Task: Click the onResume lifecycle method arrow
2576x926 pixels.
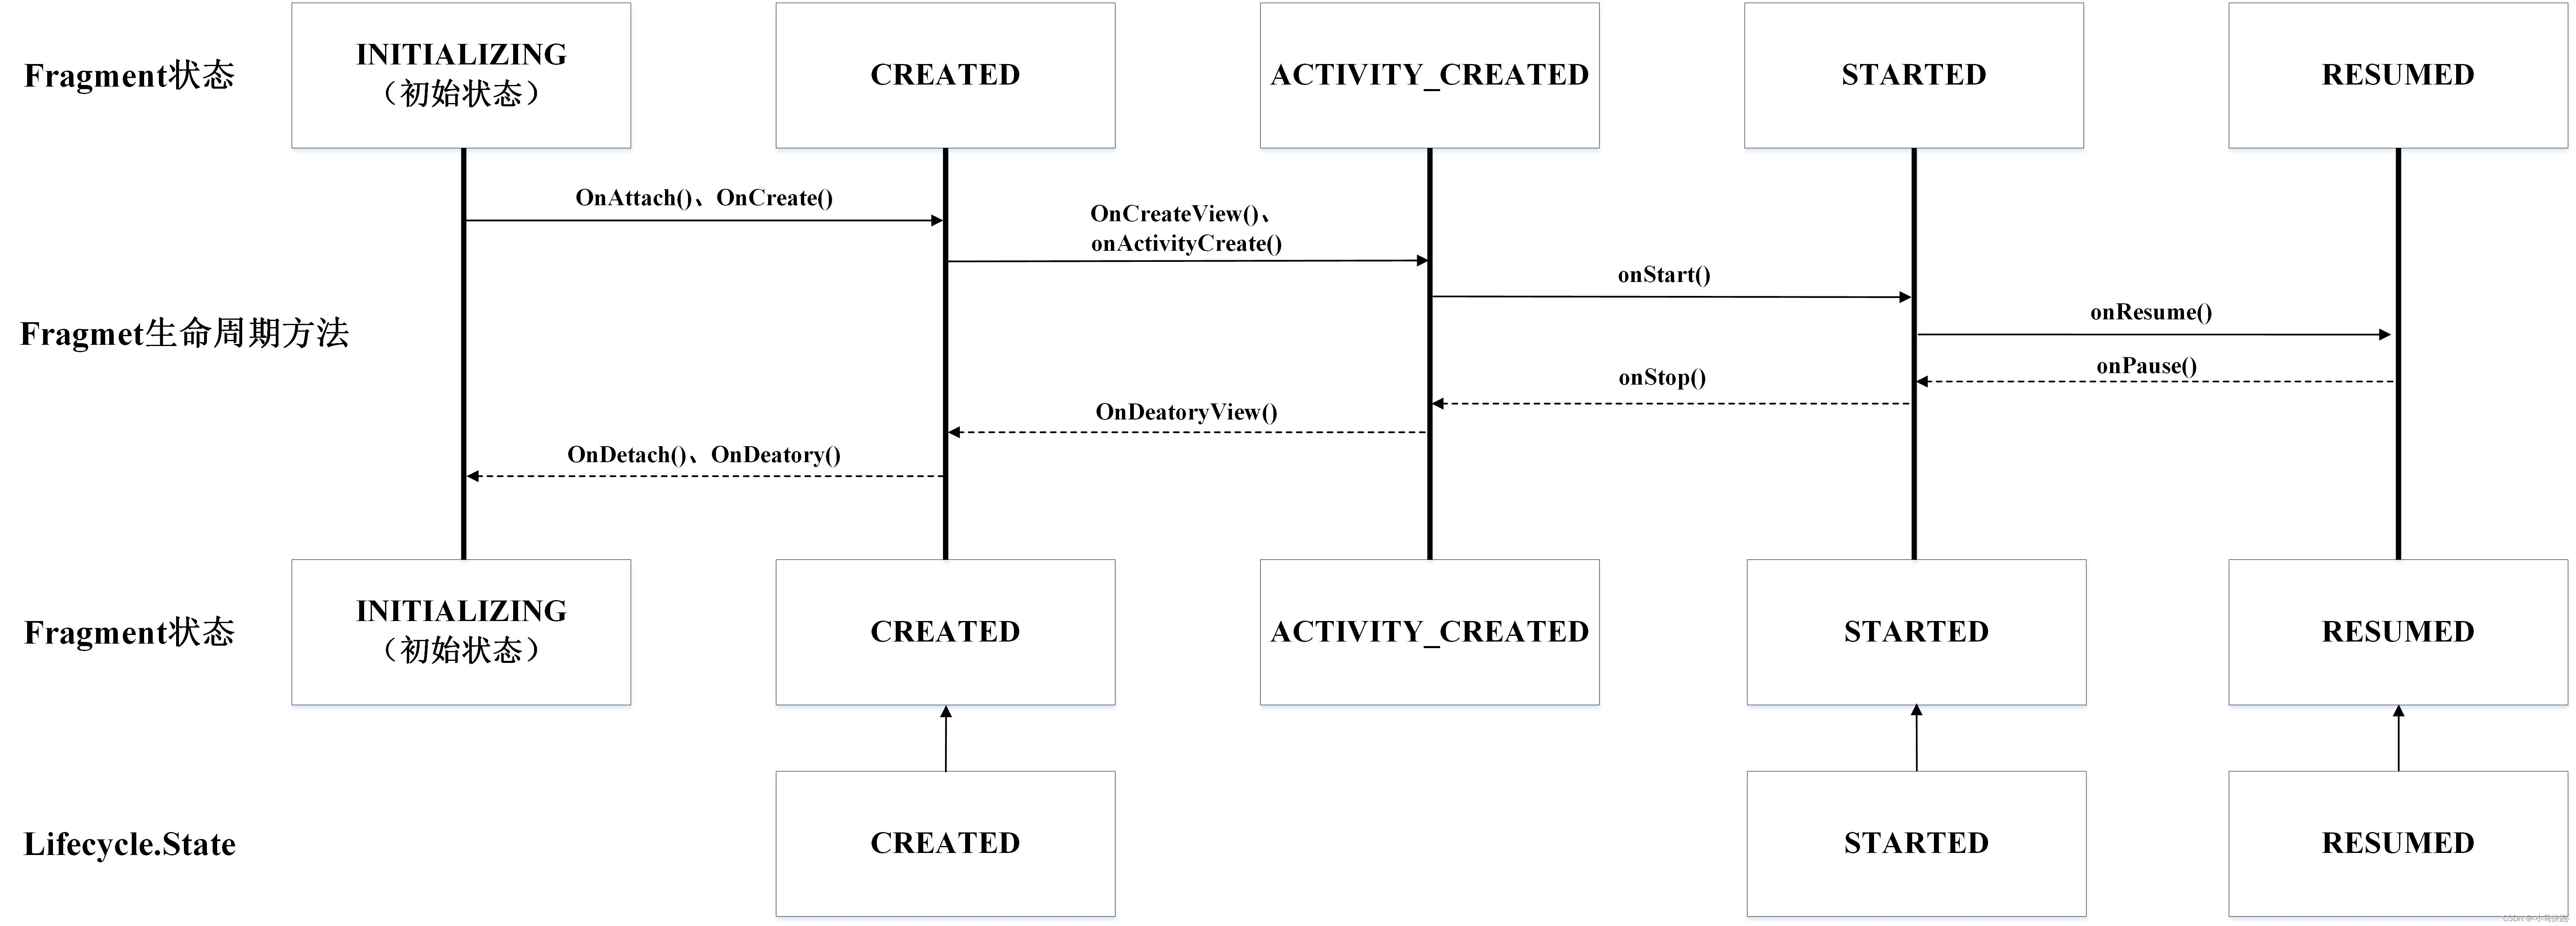Action: point(2152,320)
